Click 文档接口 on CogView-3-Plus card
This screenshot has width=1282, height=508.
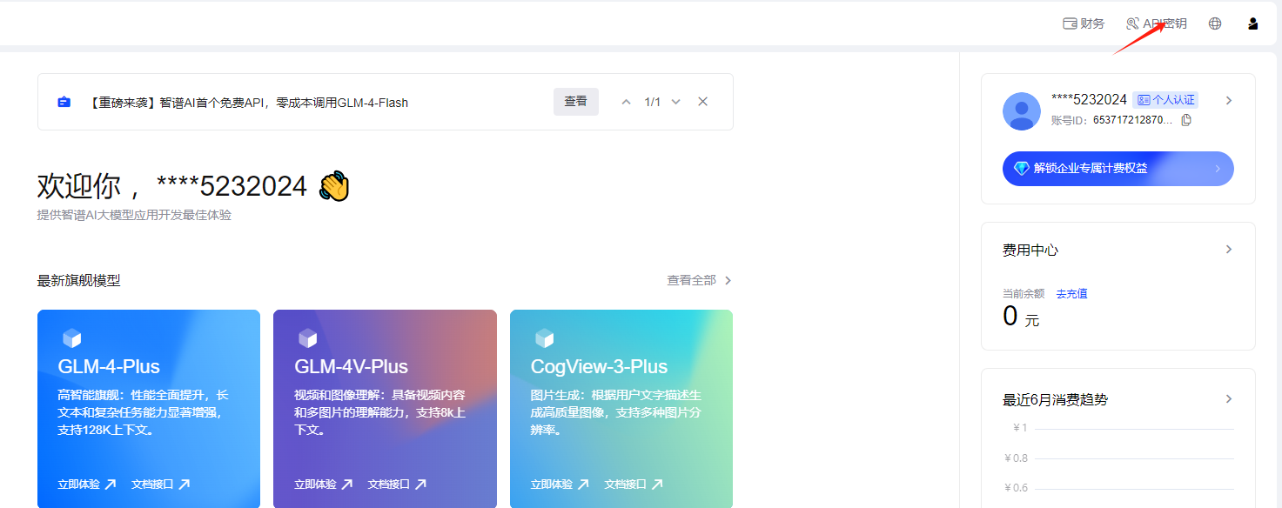pyautogui.click(x=634, y=485)
